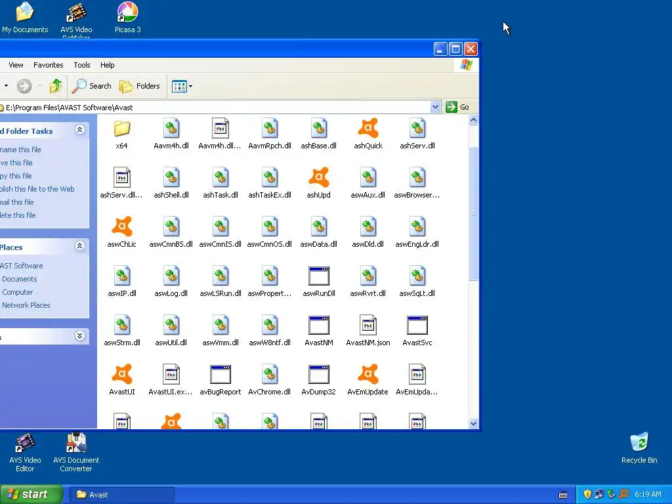672x504 pixels.
Task: Click Rename this file link
Action: (x=20, y=150)
